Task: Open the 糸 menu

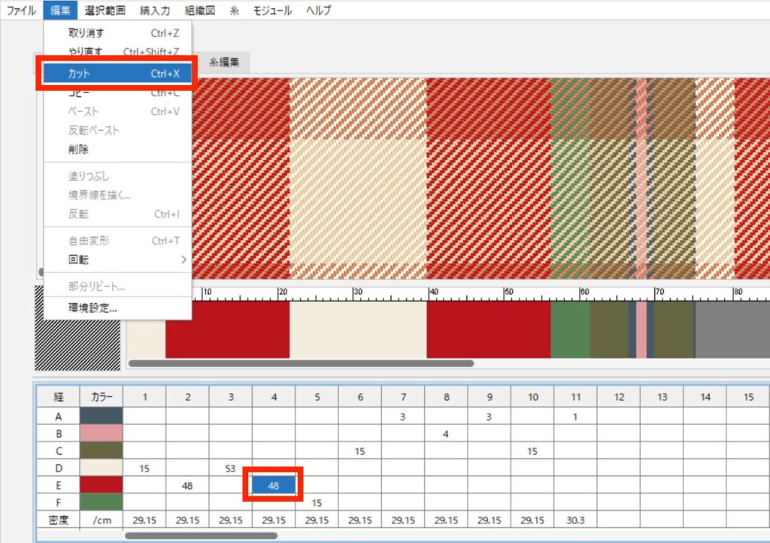Action: coord(235,11)
